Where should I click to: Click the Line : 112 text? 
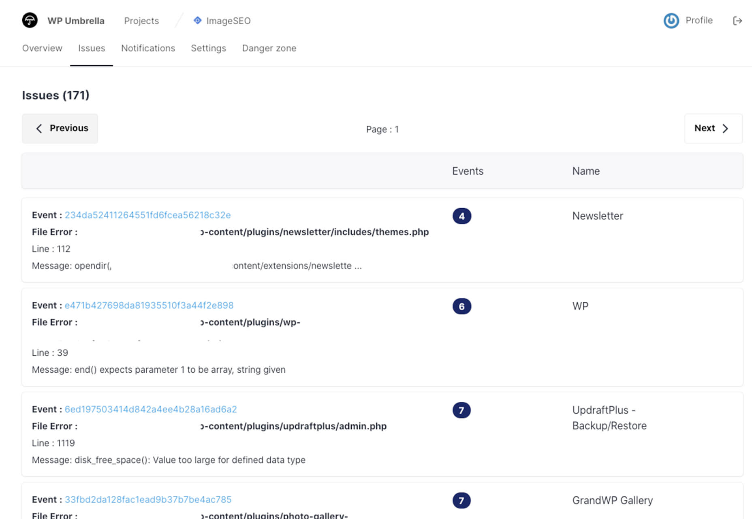click(51, 249)
